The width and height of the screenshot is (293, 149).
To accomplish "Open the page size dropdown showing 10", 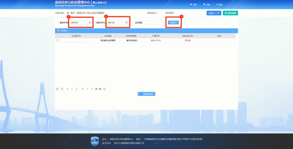I will click(x=59, y=89).
